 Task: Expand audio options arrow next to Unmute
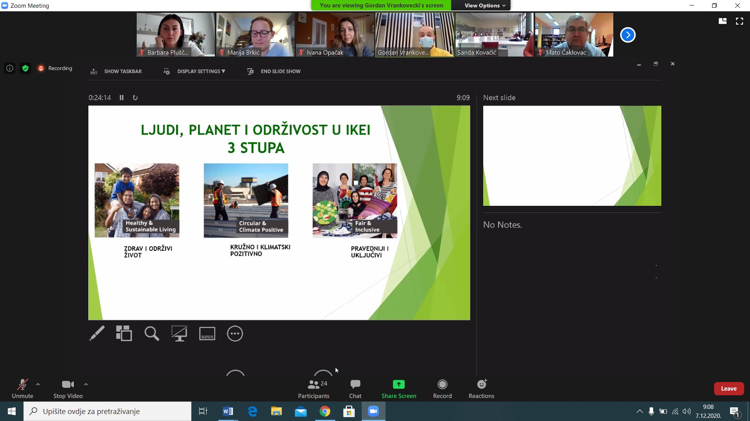point(38,384)
